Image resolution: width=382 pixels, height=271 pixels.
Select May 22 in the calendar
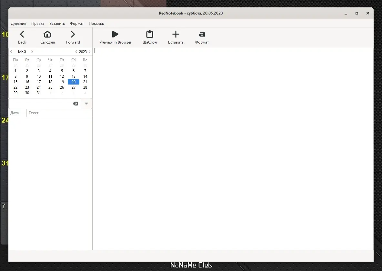(x=15, y=87)
